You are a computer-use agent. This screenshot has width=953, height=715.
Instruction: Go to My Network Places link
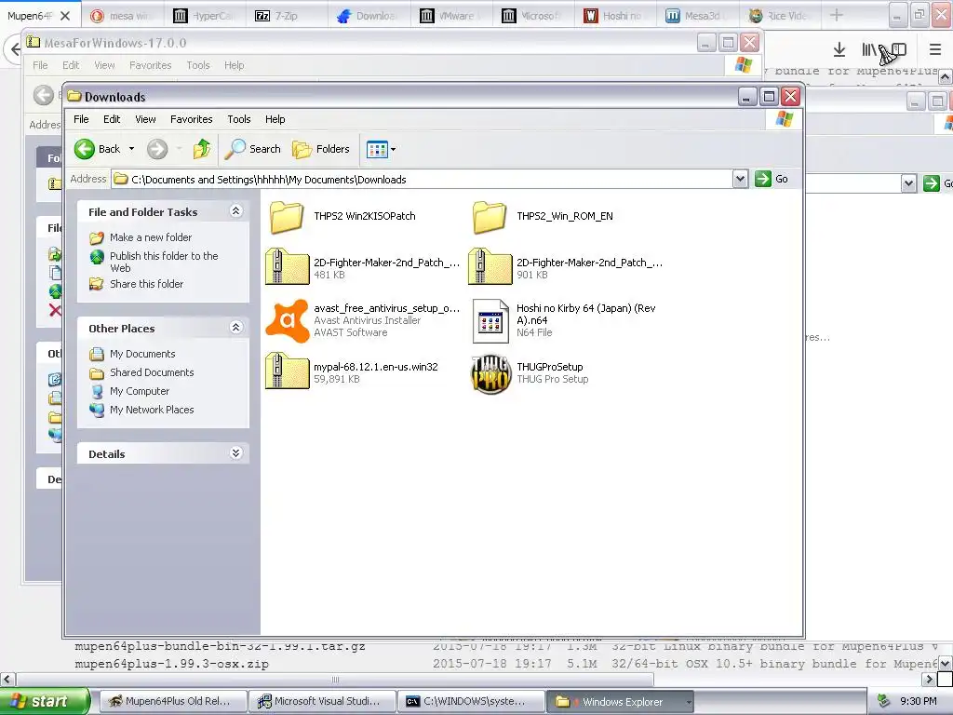coord(152,410)
